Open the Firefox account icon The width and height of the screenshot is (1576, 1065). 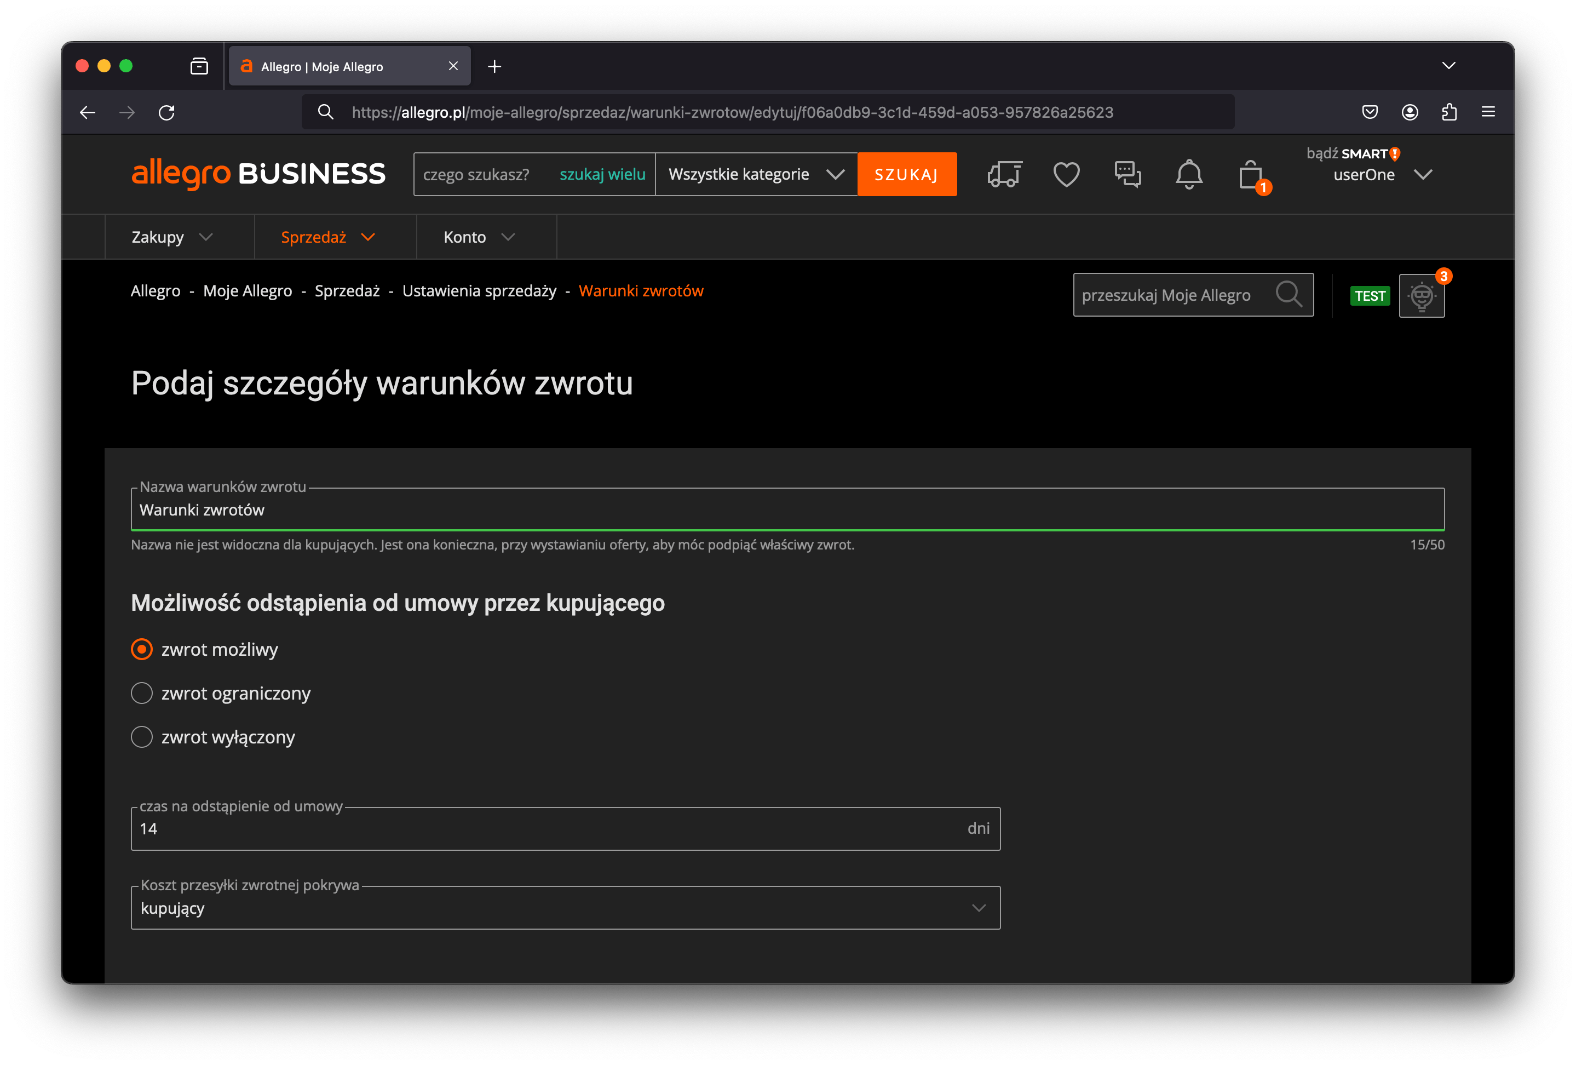point(1409,112)
